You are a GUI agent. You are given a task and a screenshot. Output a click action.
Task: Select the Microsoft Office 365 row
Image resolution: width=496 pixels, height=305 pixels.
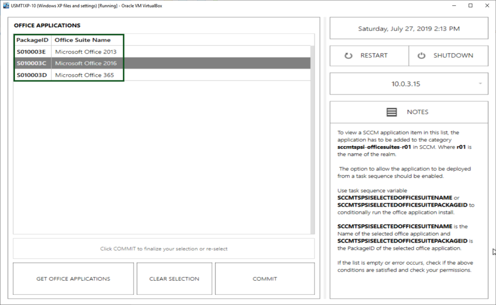coord(86,76)
